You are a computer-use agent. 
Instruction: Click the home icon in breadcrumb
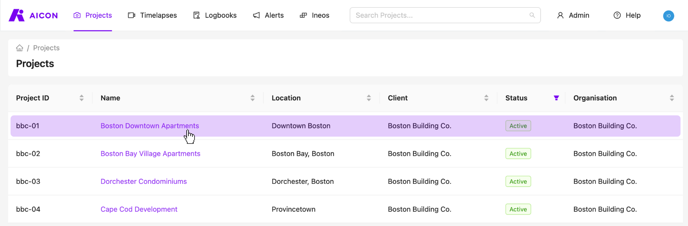point(20,48)
